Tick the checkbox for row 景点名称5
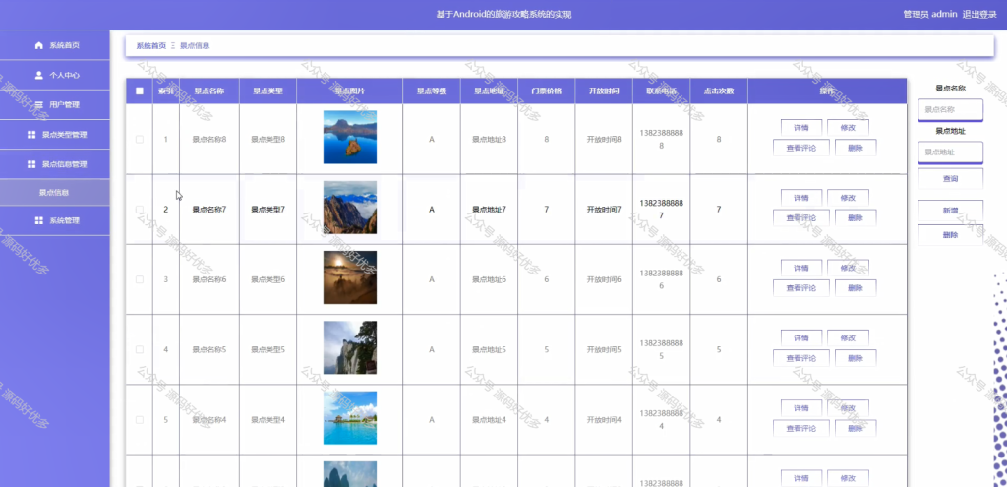 pyautogui.click(x=140, y=349)
